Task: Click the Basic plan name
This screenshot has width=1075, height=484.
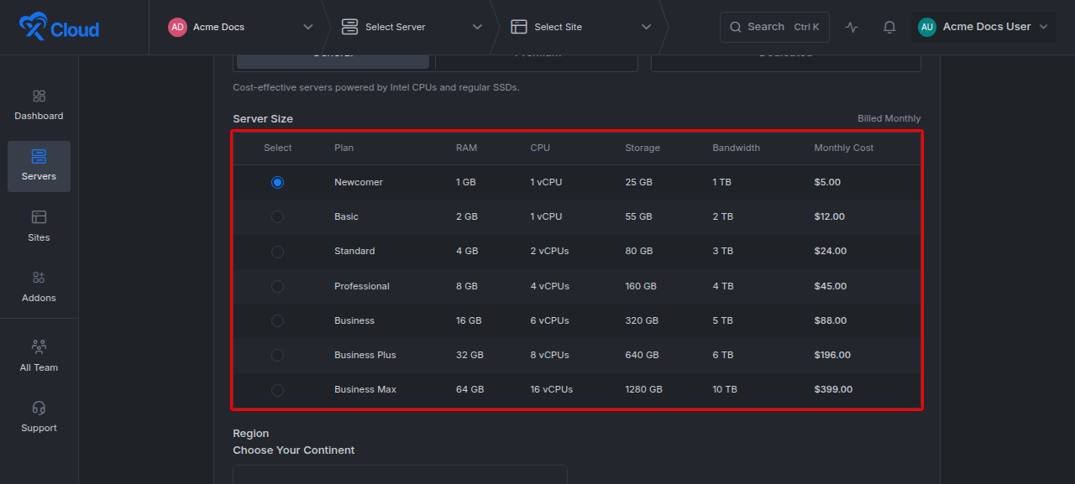Action: pos(346,216)
